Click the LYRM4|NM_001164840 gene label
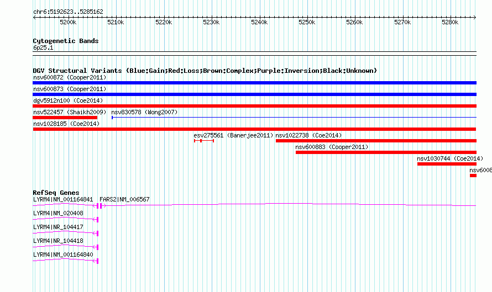The width and height of the screenshot is (492, 292). (x=63, y=254)
